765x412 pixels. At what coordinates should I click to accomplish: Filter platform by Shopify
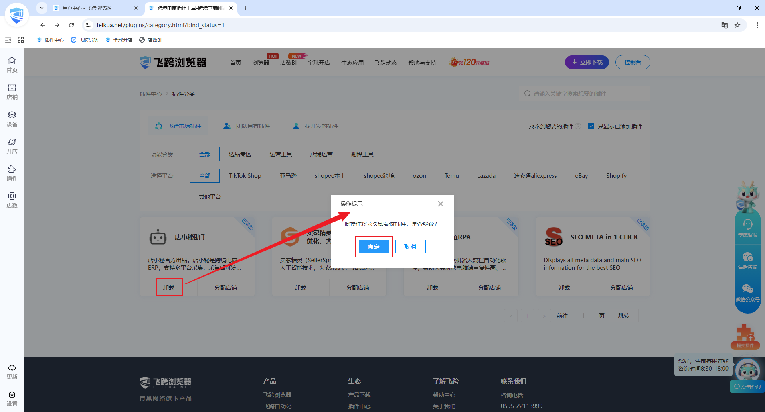click(616, 176)
